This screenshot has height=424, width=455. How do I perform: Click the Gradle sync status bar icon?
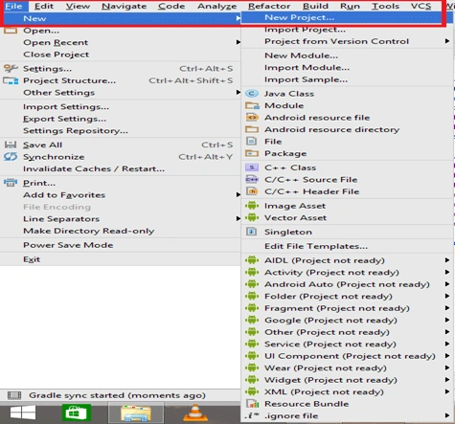click(x=14, y=395)
